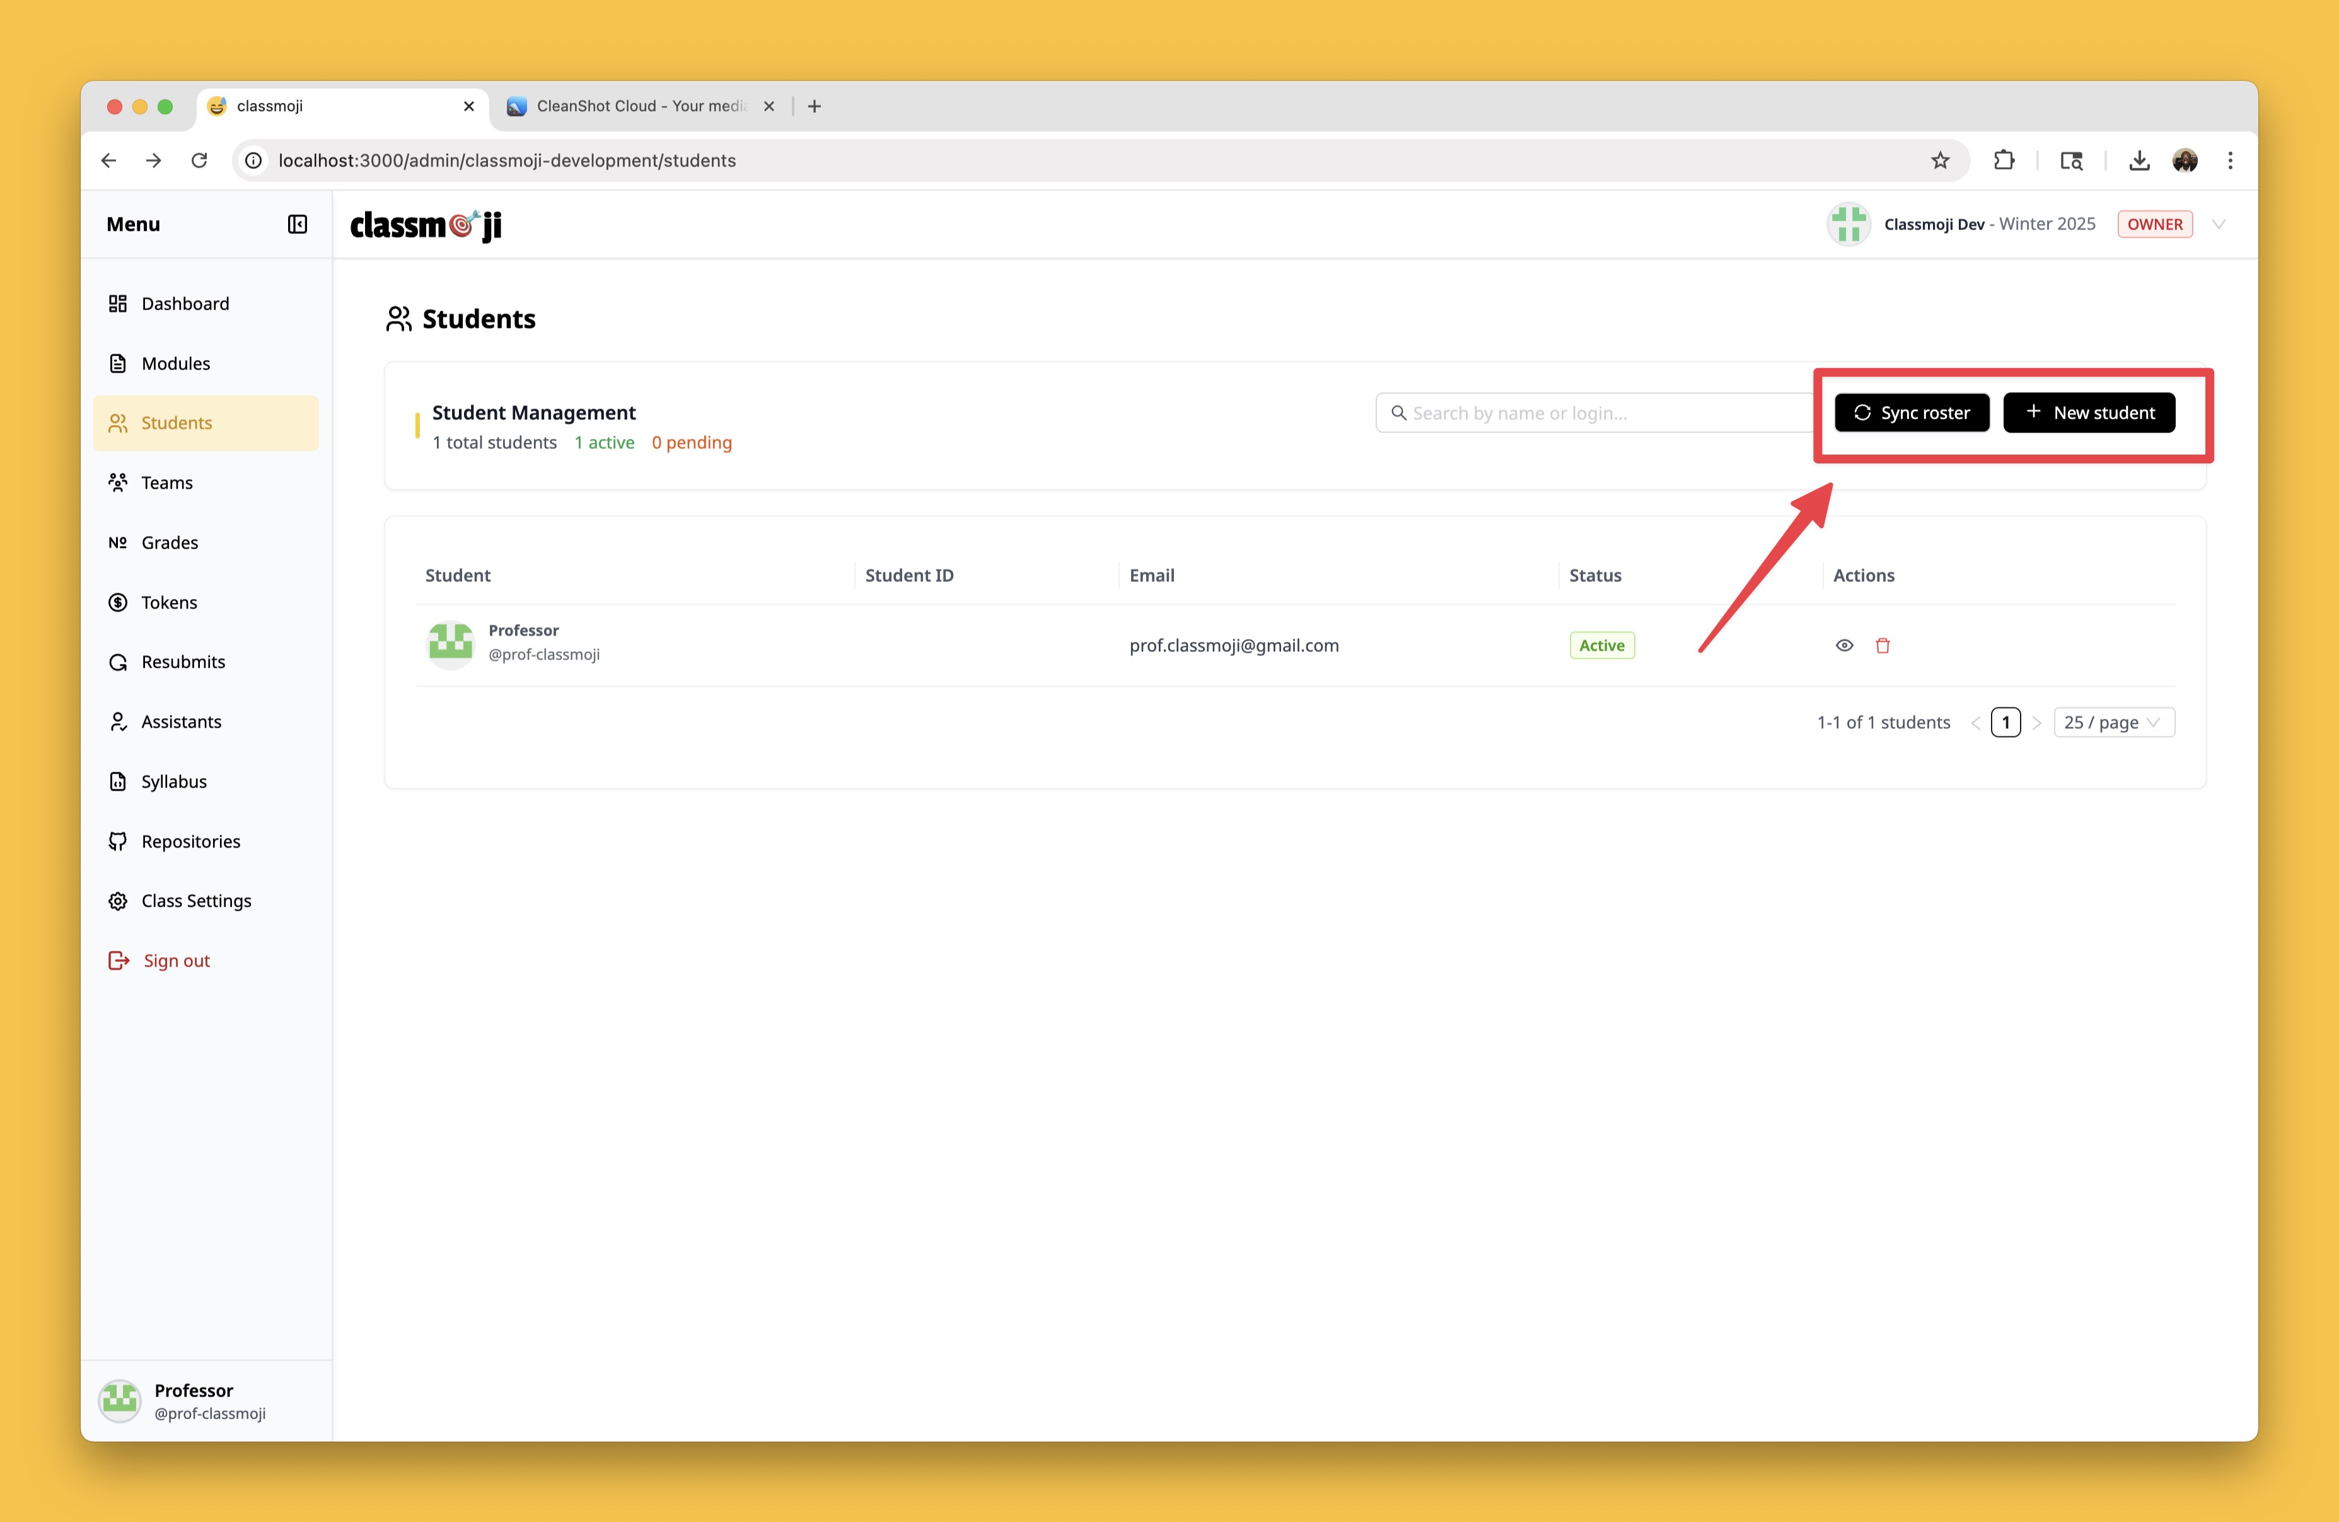Image resolution: width=2339 pixels, height=1522 pixels.
Task: Click the Sign out arrow icon
Action: click(119, 961)
